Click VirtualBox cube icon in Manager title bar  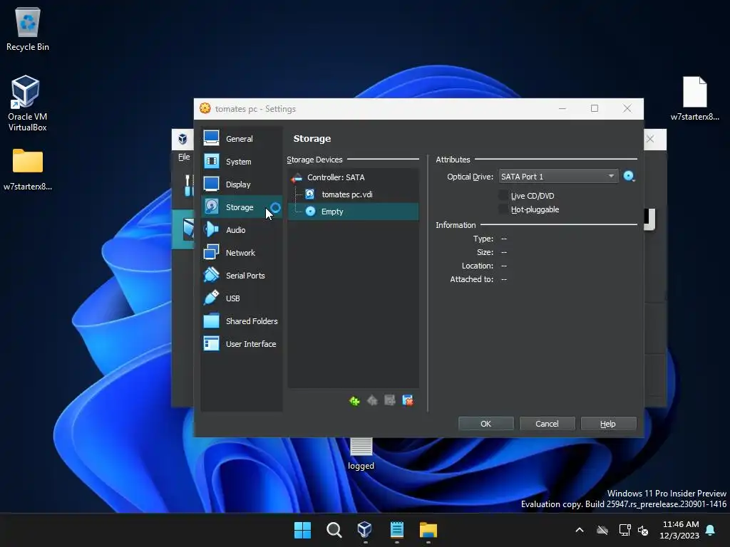(183, 139)
